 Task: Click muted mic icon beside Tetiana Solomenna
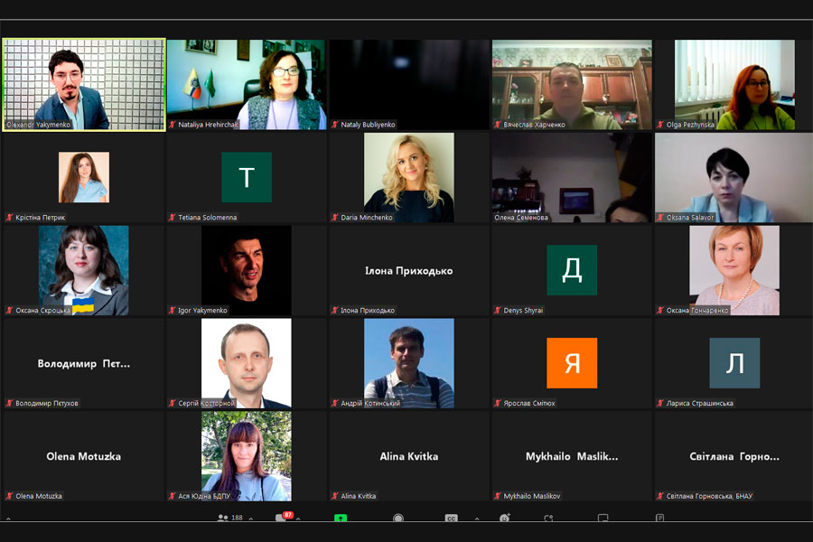coord(173,218)
